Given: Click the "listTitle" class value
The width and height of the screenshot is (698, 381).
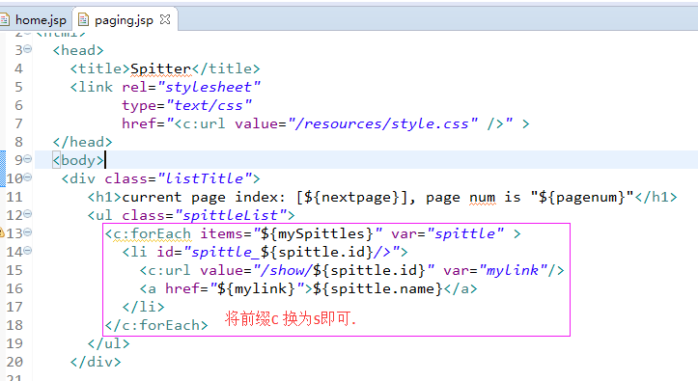Looking at the screenshot, I should tap(205, 178).
